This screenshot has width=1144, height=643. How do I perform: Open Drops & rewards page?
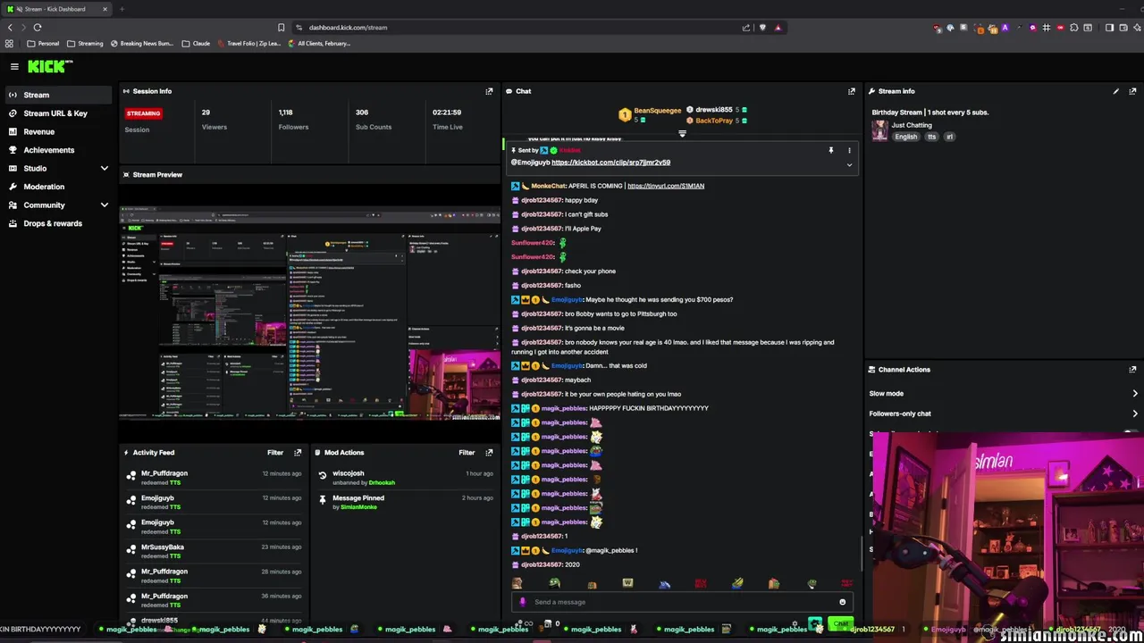(53, 223)
